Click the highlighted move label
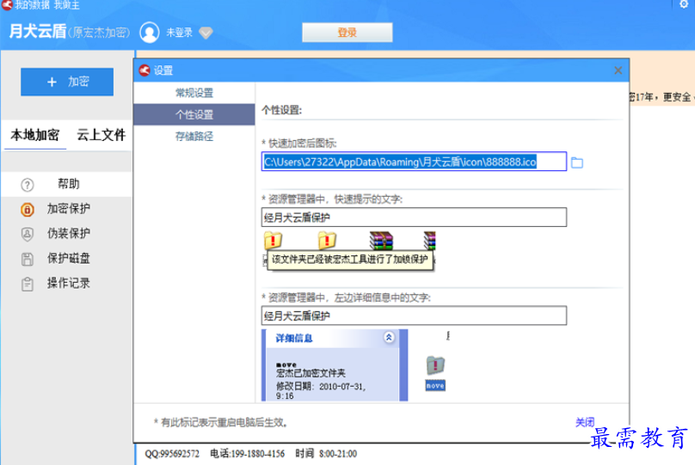Viewport: 695px width, 465px height. coord(435,386)
